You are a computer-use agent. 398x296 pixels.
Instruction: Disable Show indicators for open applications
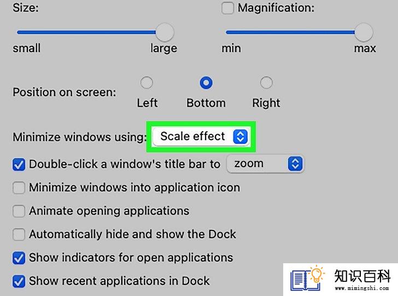[x=19, y=258]
